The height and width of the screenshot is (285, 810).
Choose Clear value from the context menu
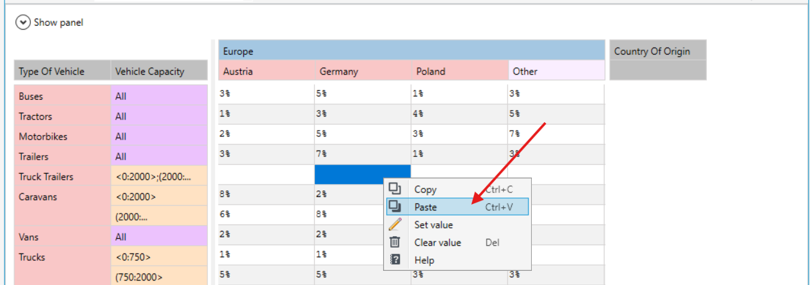click(x=457, y=243)
